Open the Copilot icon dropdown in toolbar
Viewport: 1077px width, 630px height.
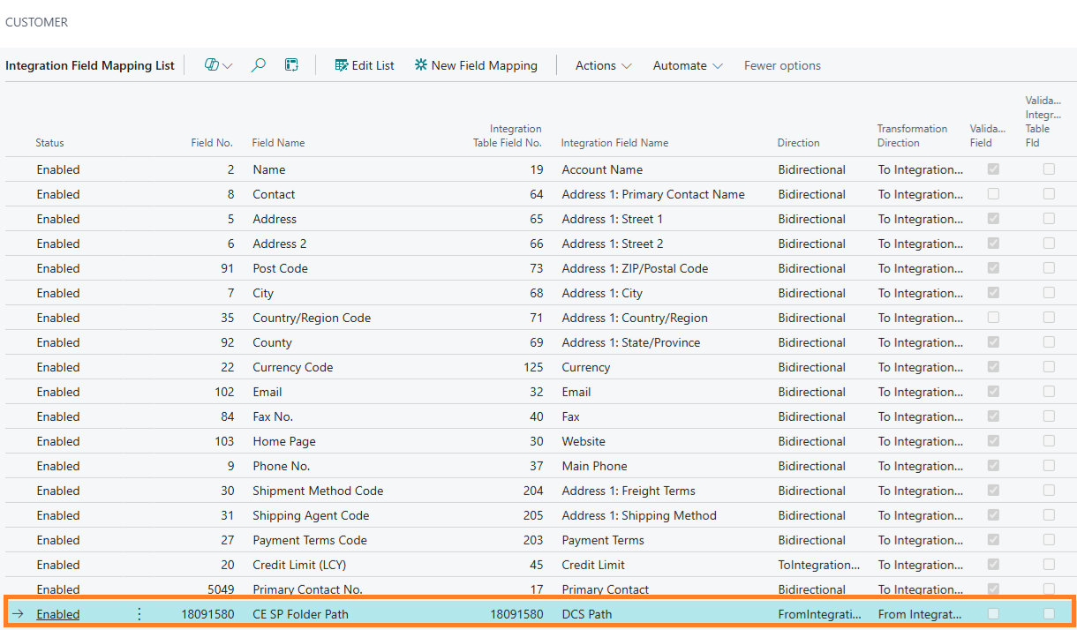tap(218, 65)
